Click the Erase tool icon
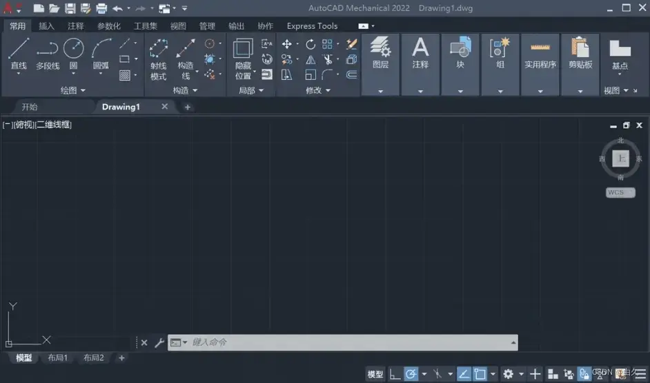 (x=351, y=44)
